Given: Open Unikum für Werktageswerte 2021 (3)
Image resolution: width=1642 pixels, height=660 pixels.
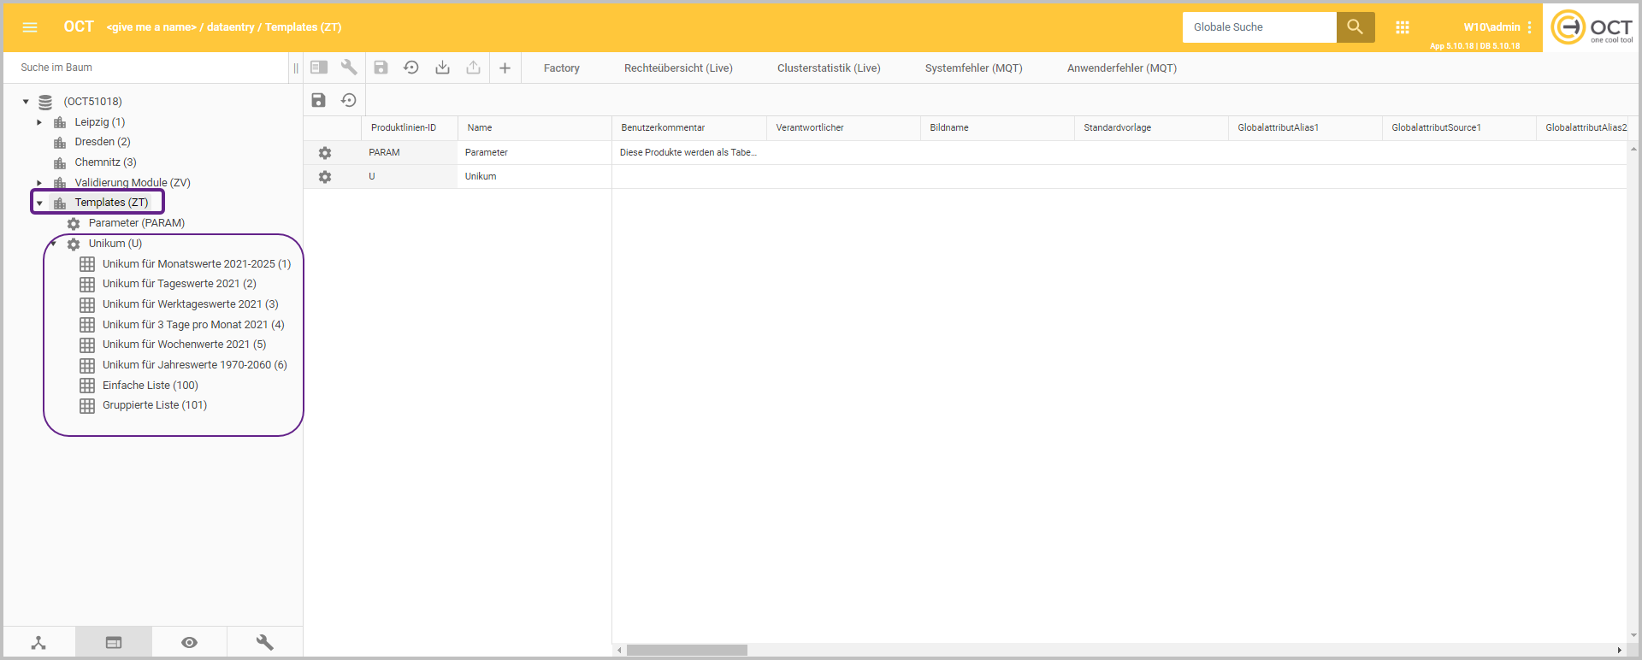Looking at the screenshot, I should pos(191,304).
